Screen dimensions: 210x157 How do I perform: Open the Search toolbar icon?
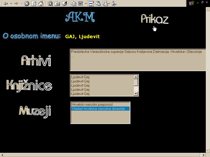coord(50,4)
